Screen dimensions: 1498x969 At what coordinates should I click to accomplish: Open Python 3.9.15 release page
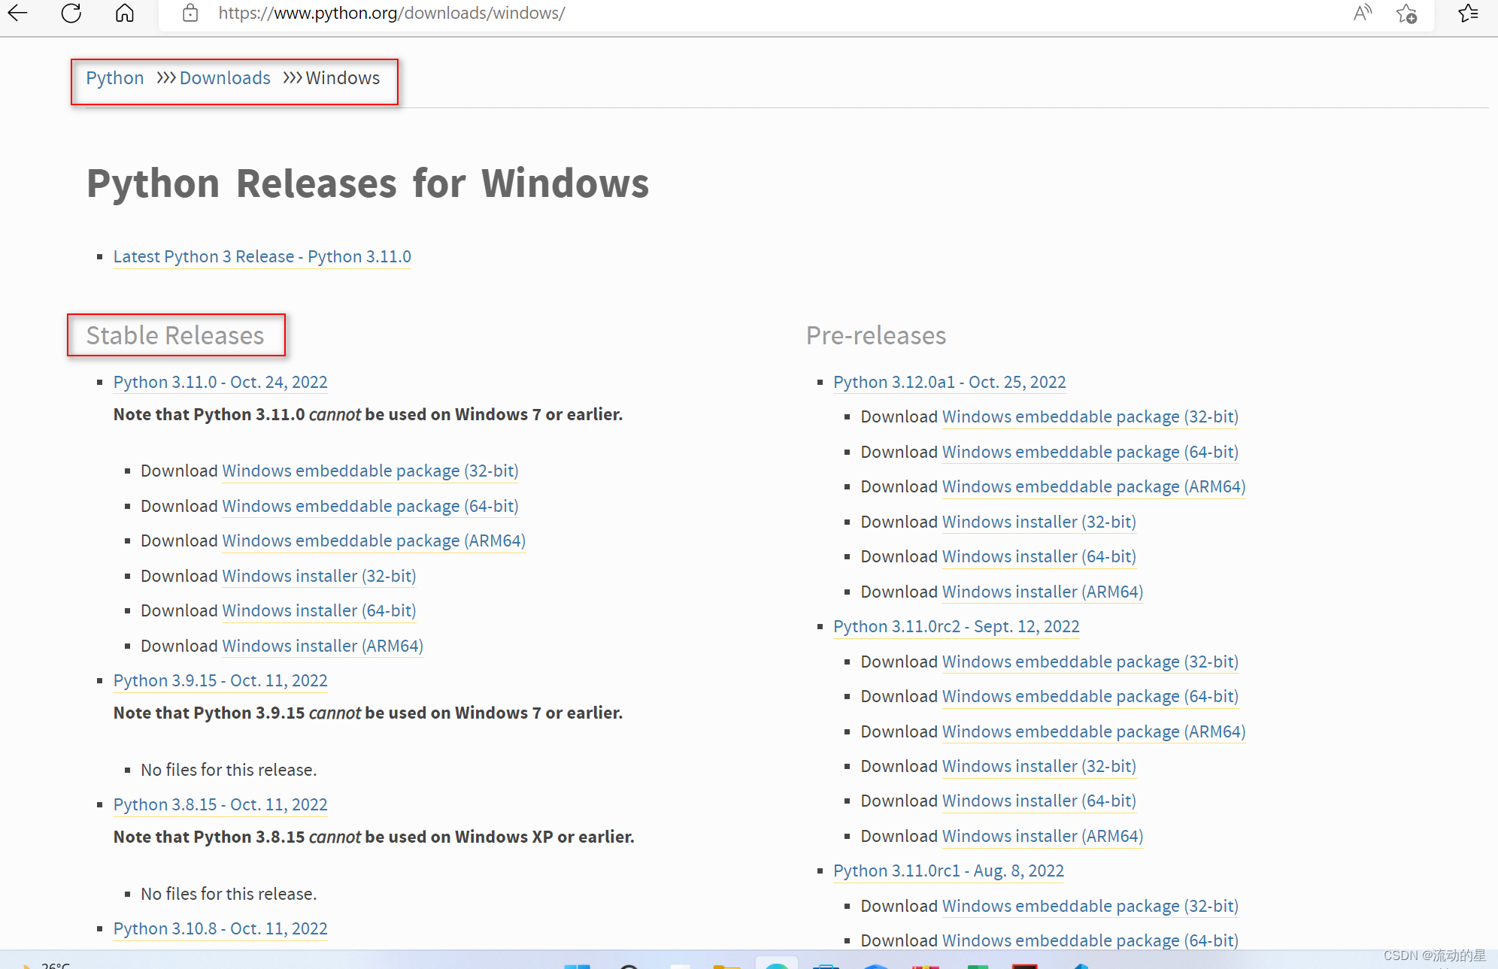(x=220, y=680)
